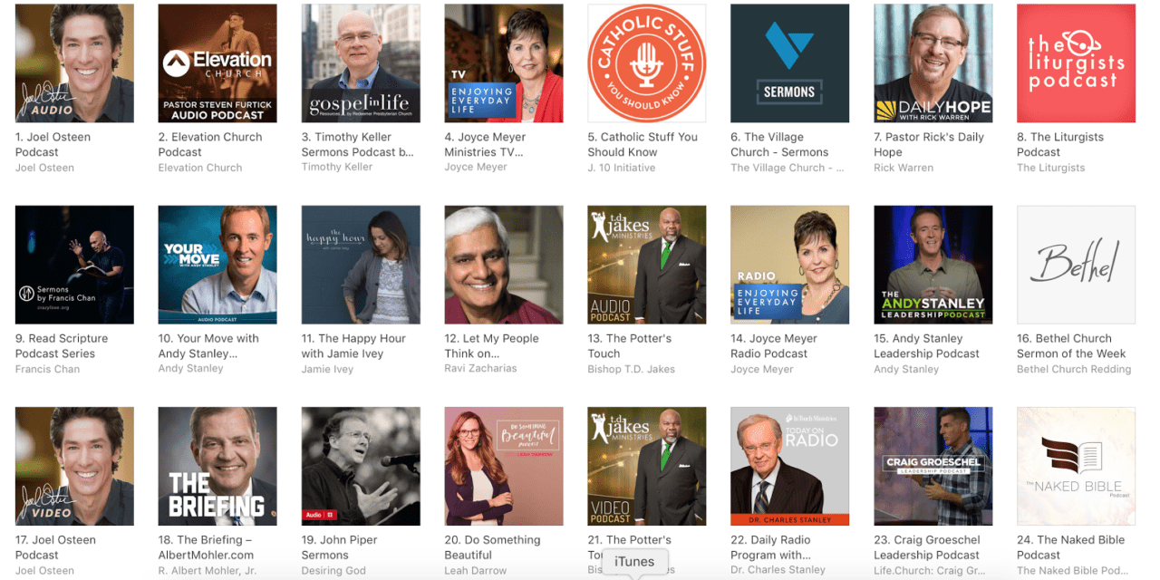Open Craig Groeschel Leadership Podcast artwork
Image resolution: width=1160 pixels, height=580 pixels.
click(933, 466)
